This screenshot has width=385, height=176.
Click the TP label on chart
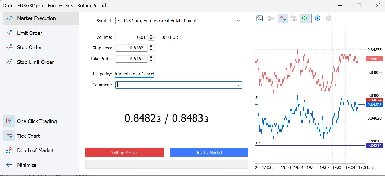coord(257,143)
